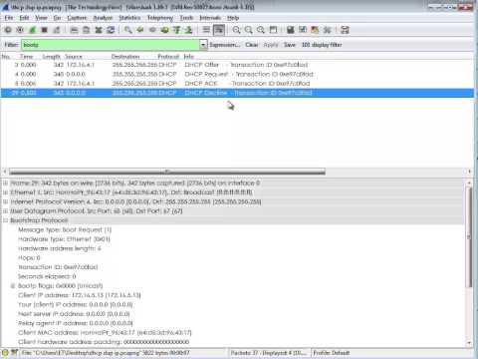Sort by the Destination column header
Viewport: 478px width, 359px height.
(125, 56)
